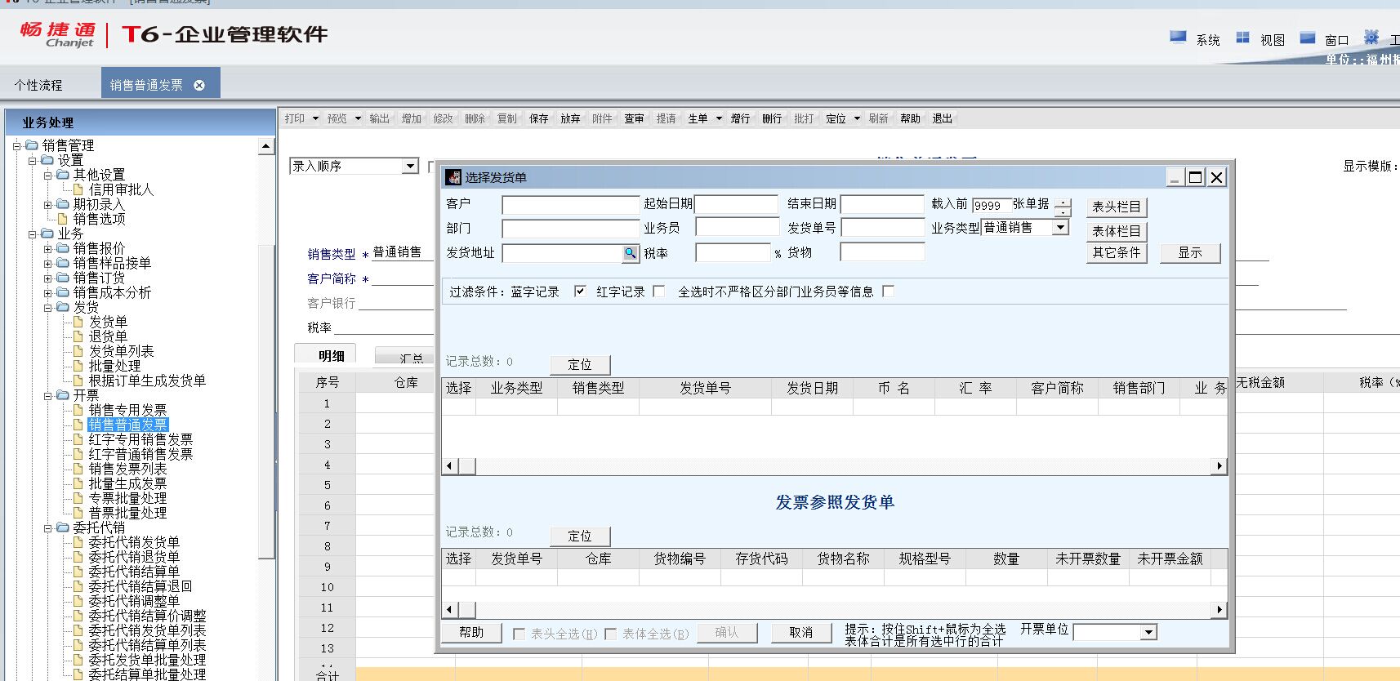Click the 载入前 record count stepper
The image size is (1400, 681).
point(1062,207)
